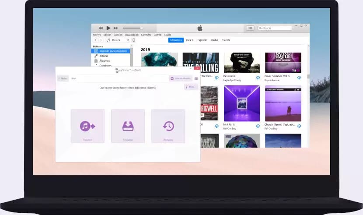Choose the Restore clock-arrow card

pos(168,126)
